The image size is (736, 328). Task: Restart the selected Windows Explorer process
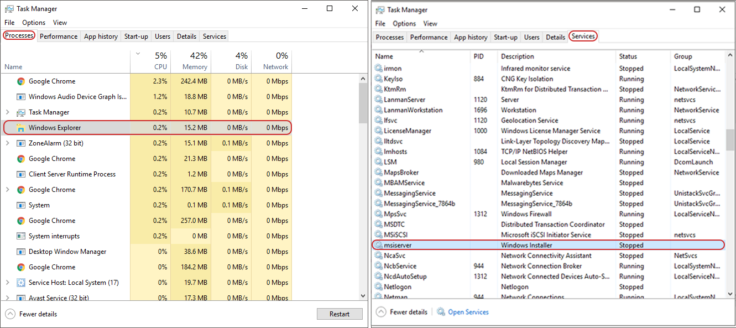(340, 314)
